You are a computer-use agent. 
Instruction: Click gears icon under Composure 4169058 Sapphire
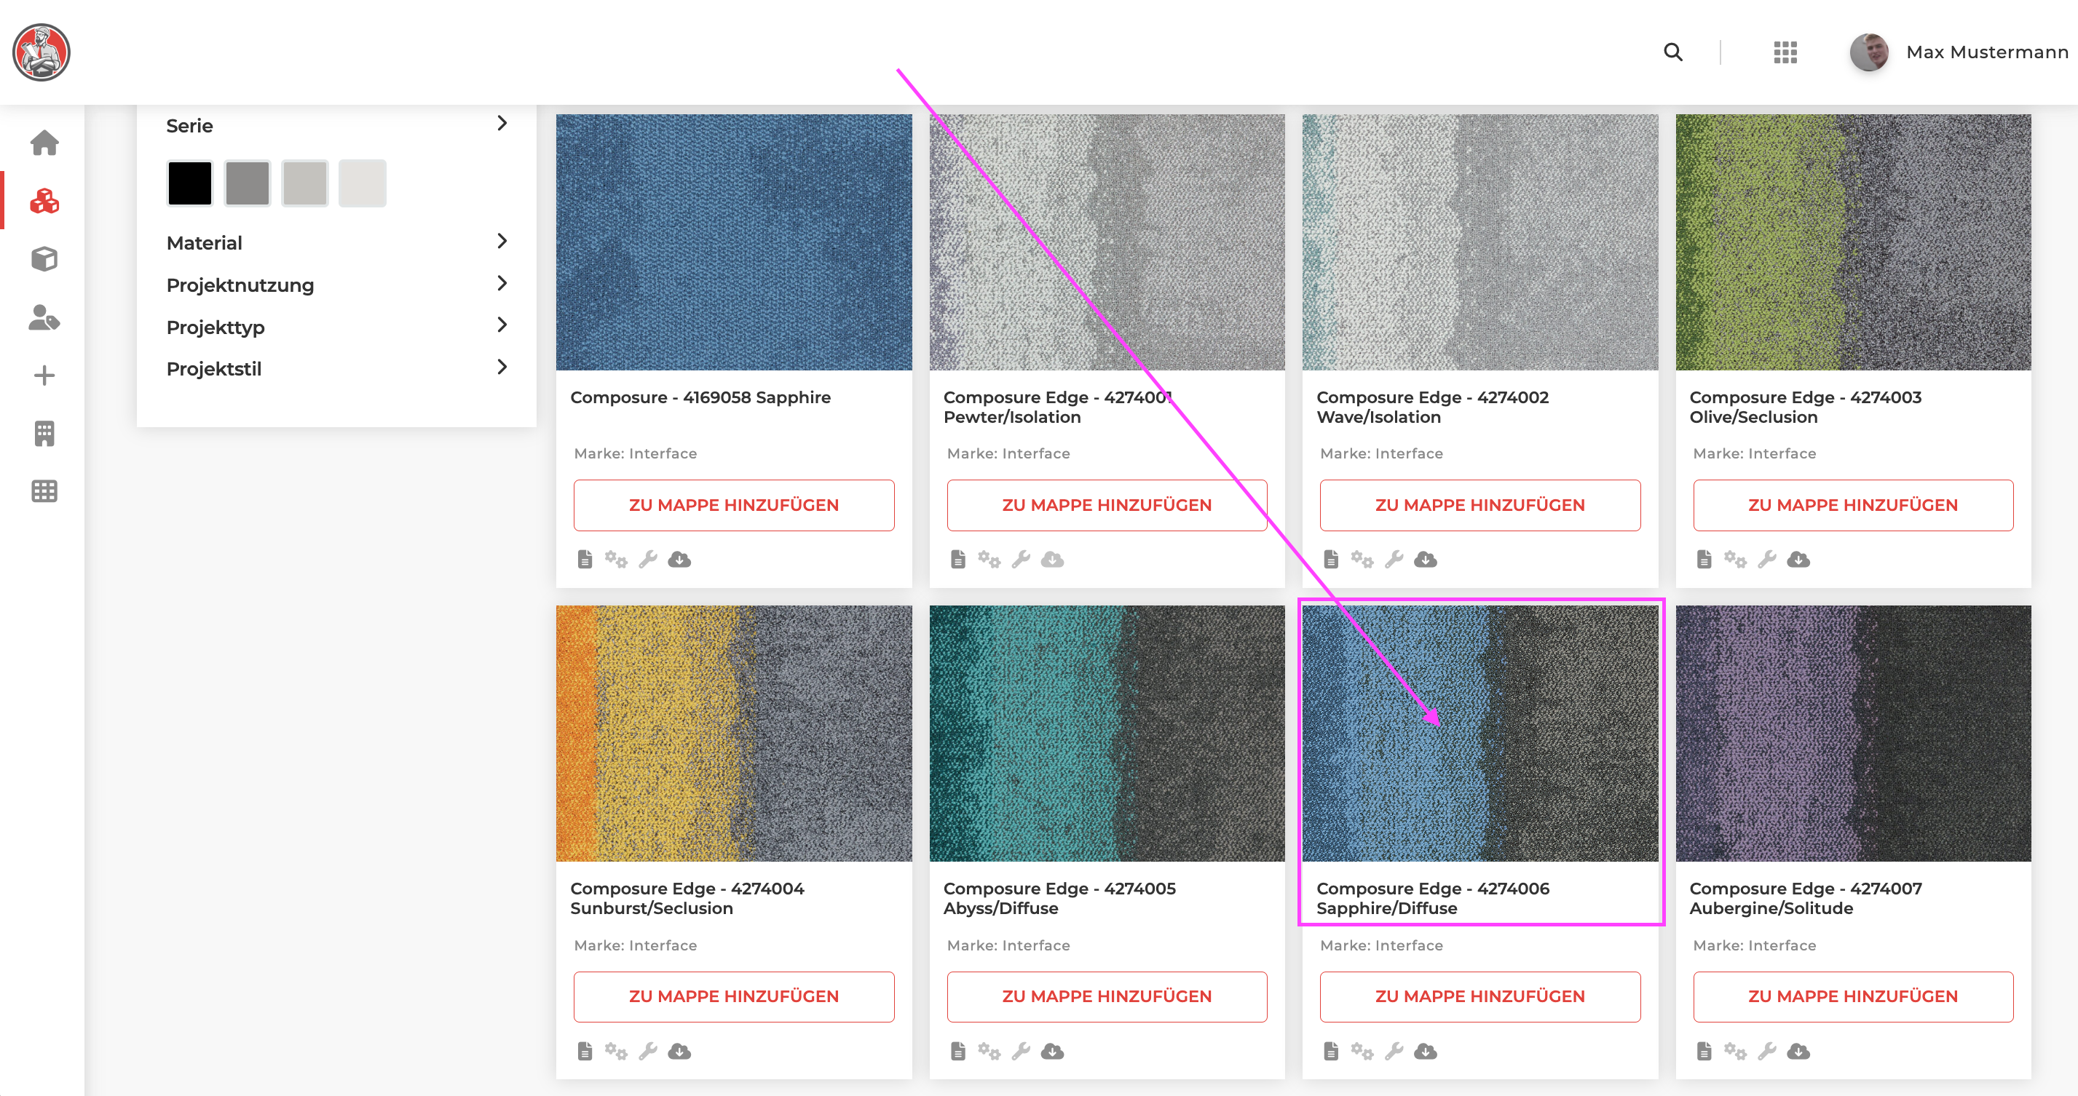(616, 559)
